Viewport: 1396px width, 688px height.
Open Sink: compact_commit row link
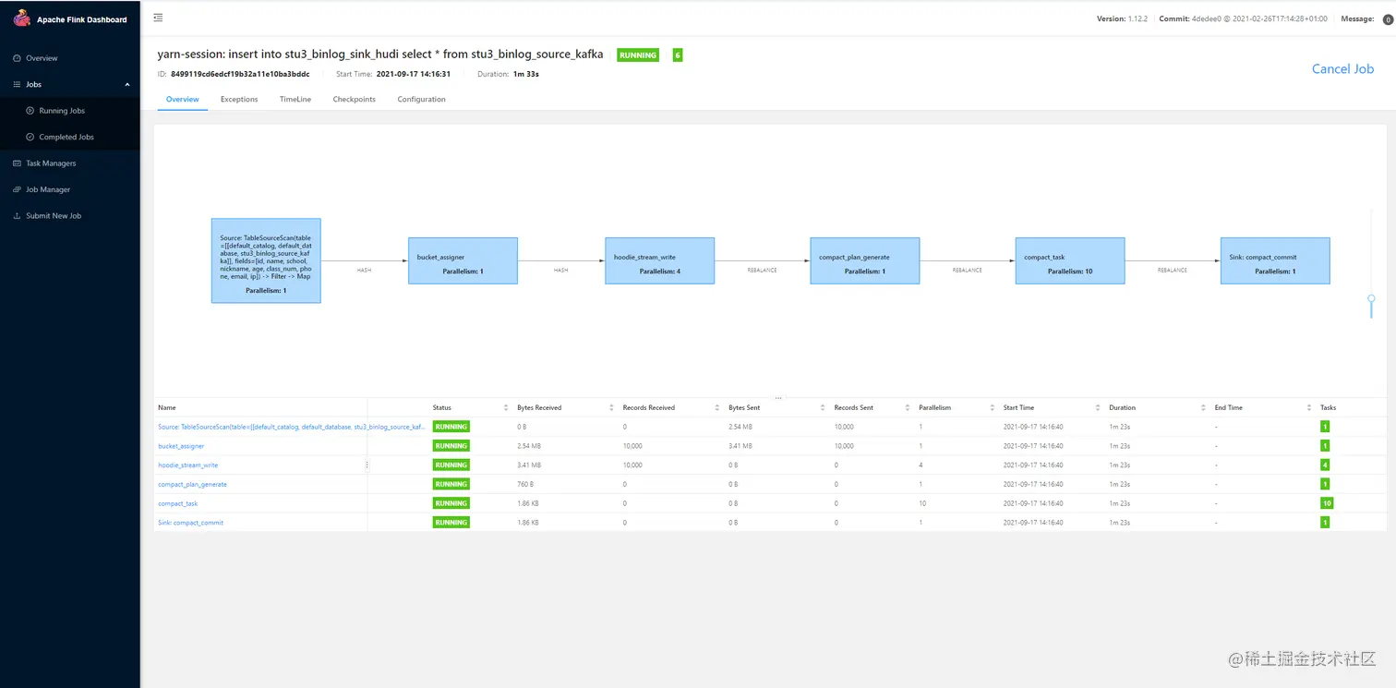190,523
